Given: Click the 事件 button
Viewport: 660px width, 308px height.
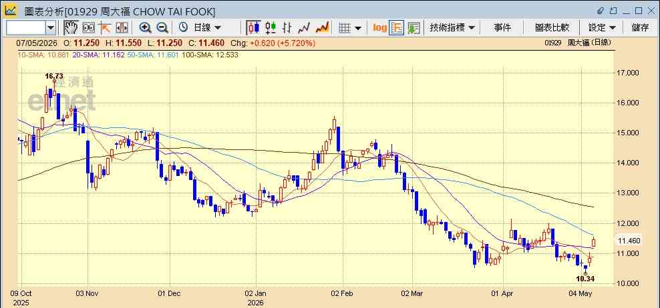Looking at the screenshot, I should click(502, 28).
